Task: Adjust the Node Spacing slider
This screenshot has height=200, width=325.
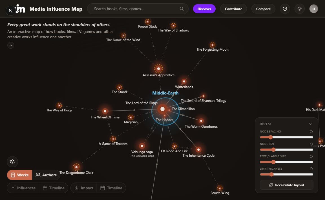Action: click(286, 137)
